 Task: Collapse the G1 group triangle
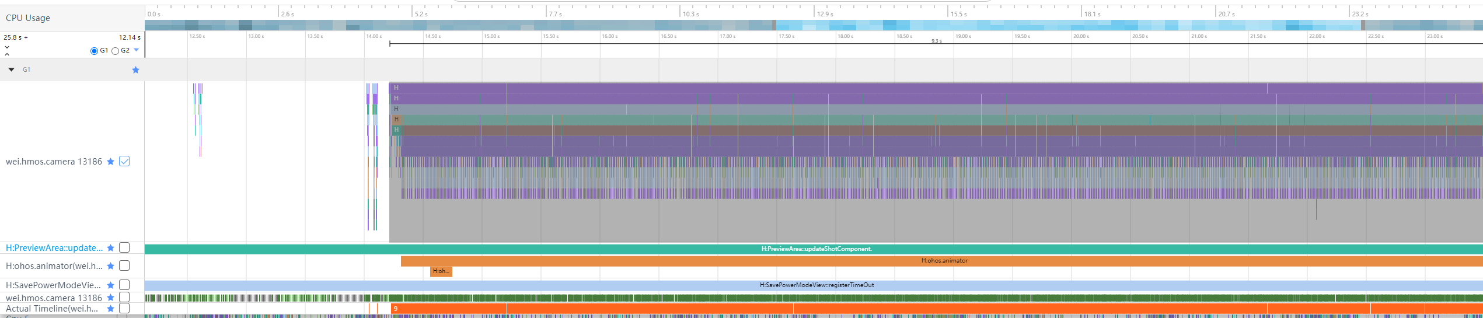(x=11, y=70)
